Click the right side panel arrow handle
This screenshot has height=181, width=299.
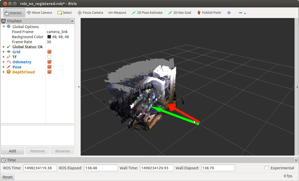click(297, 87)
